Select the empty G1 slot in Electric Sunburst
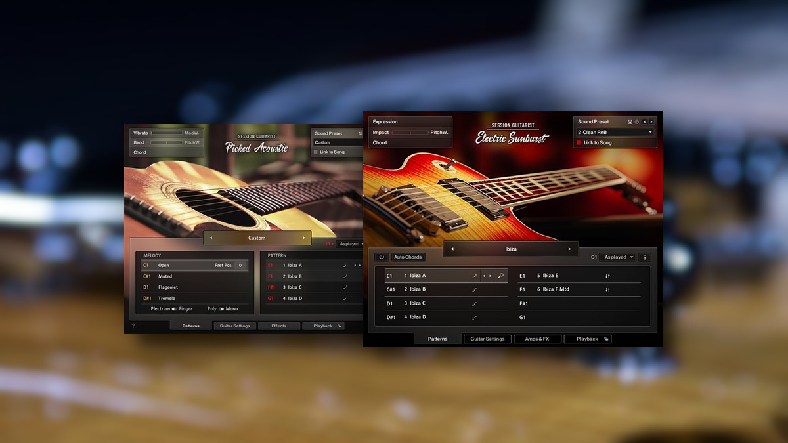This screenshot has width=788, height=443. [579, 317]
